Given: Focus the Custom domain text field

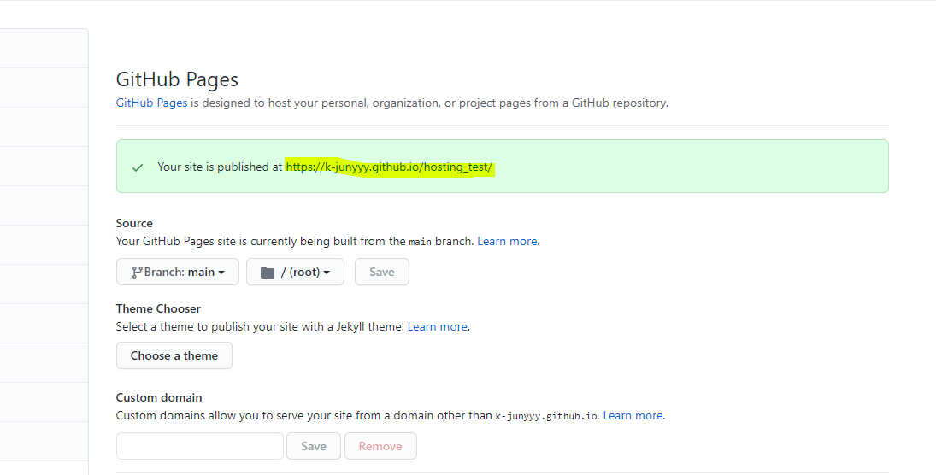Looking at the screenshot, I should coord(200,446).
